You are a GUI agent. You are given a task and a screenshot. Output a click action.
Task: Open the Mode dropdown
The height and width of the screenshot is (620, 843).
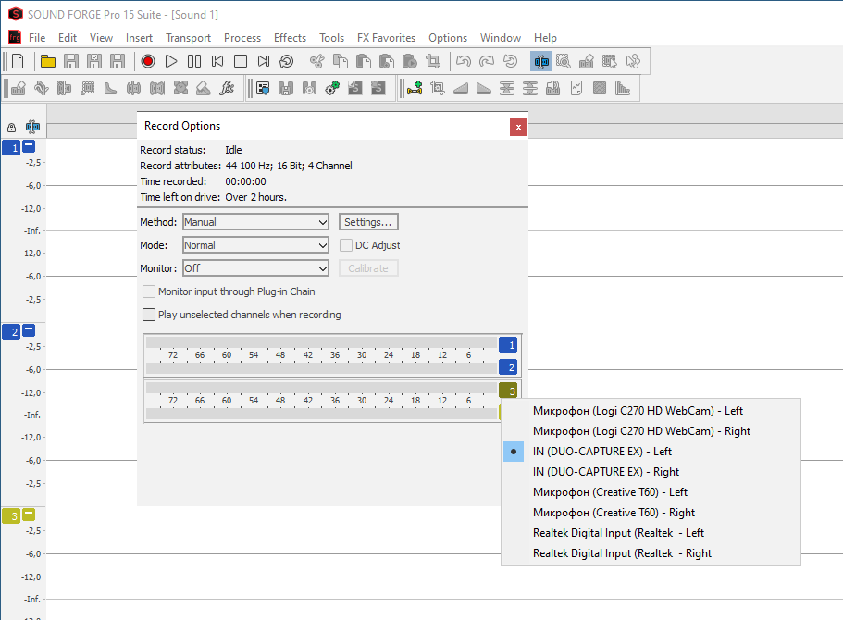(x=256, y=245)
